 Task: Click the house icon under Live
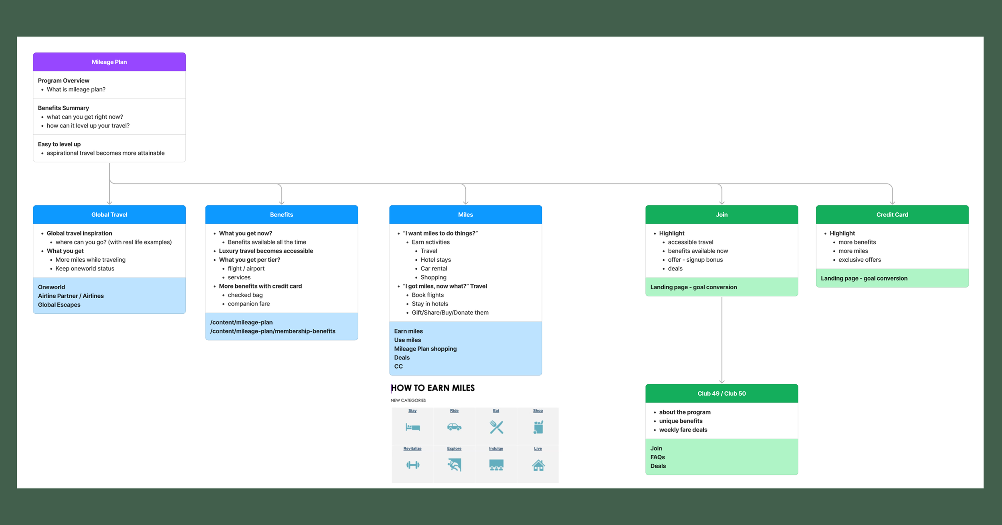[x=538, y=465]
